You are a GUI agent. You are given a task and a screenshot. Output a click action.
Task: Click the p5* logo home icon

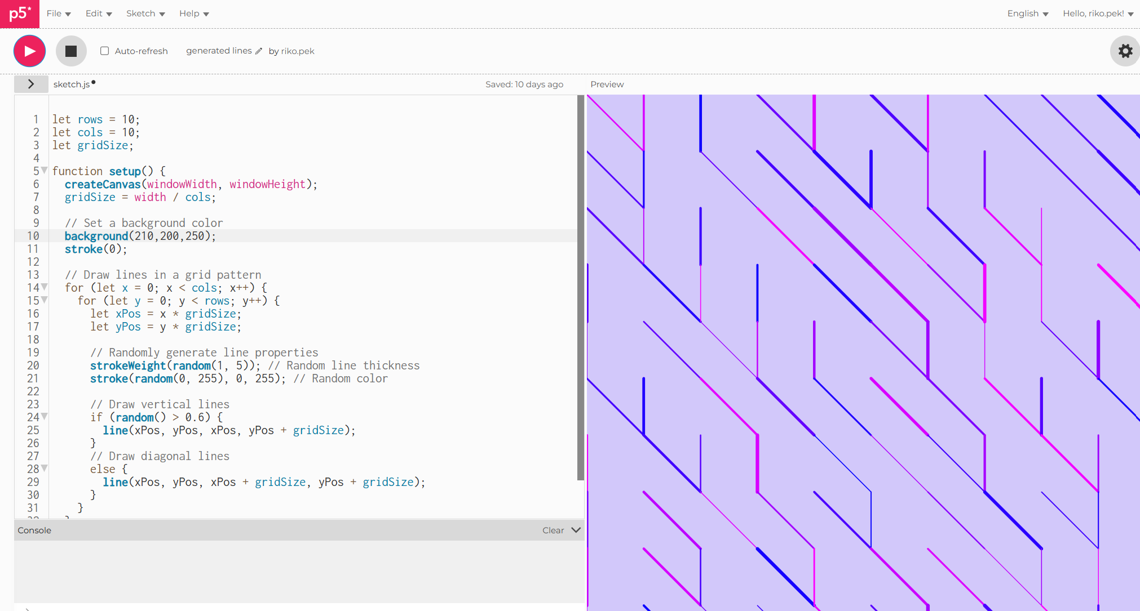coord(20,14)
